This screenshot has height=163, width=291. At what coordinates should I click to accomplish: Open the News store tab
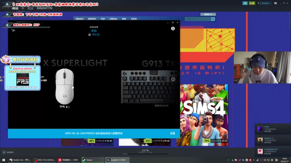click(x=124, y=19)
